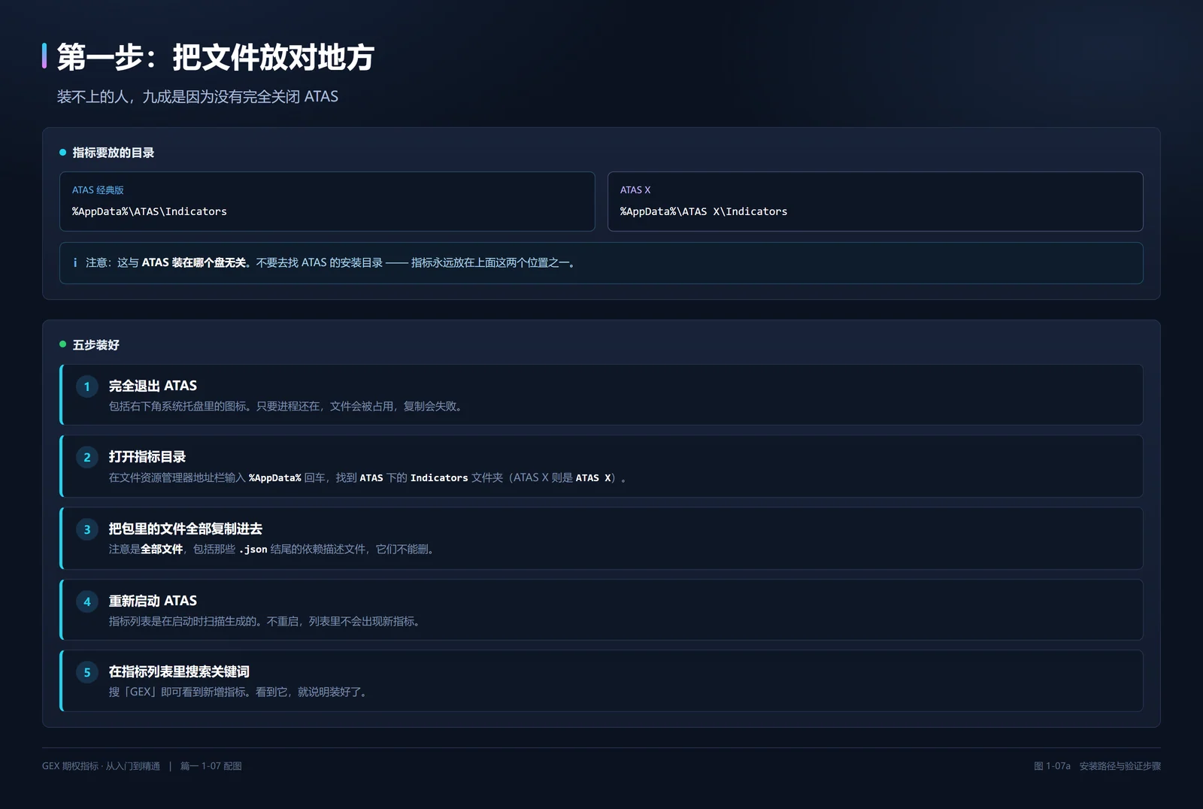The image size is (1203, 809).
Task: Select the step title 把包里的文件全部复制进去
Action: (186, 529)
